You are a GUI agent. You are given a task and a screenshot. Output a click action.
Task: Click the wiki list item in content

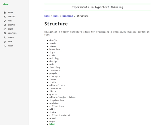(x=52, y=109)
